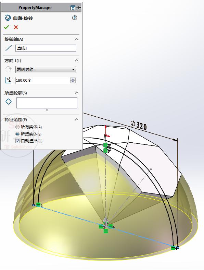Decrease angle with the down spinner

click(73, 82)
